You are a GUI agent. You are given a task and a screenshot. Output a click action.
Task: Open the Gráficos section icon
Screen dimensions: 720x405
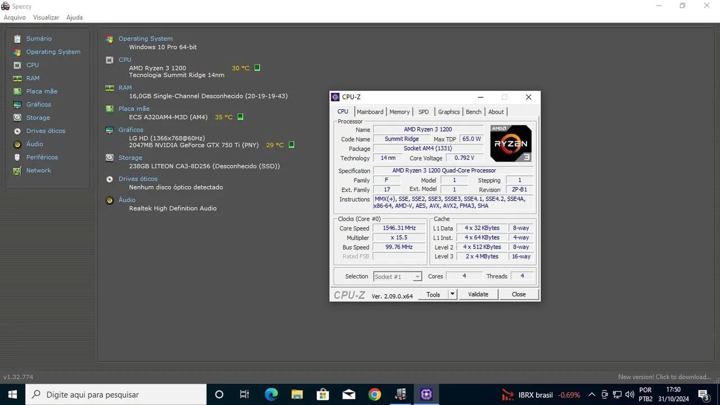[18, 104]
